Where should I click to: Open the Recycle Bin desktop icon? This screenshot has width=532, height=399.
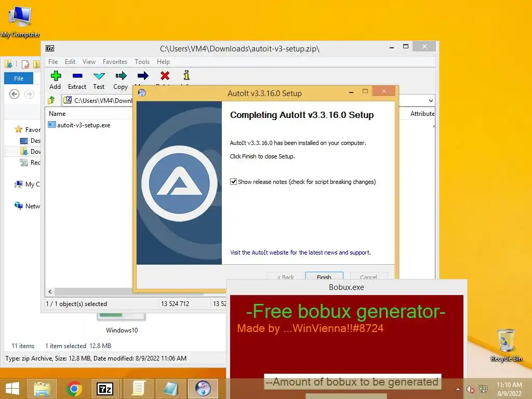(507, 345)
